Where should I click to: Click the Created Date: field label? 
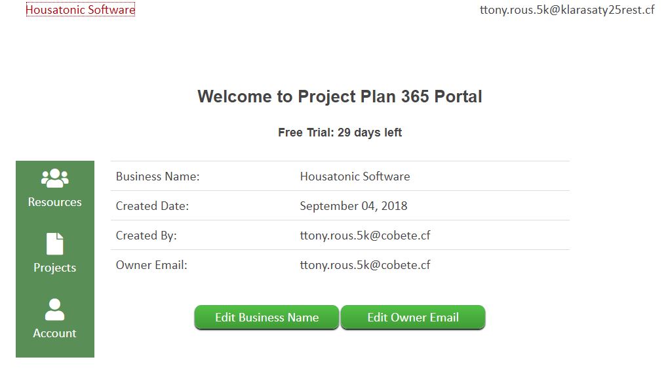tap(152, 206)
